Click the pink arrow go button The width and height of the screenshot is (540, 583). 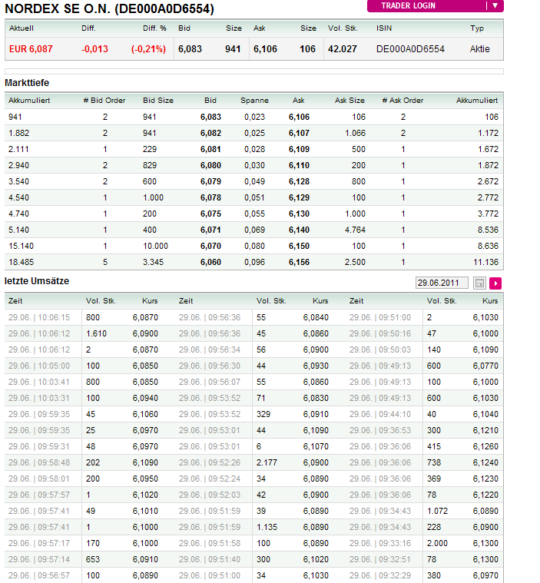click(495, 283)
